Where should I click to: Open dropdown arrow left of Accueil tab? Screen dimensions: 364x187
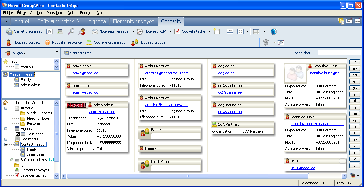pyautogui.click(x=6, y=21)
